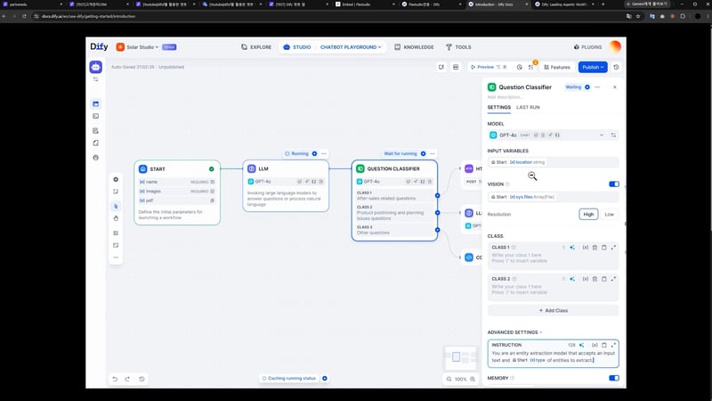Go to the Knowledge menu
This screenshot has height=401, width=712.
click(414, 47)
